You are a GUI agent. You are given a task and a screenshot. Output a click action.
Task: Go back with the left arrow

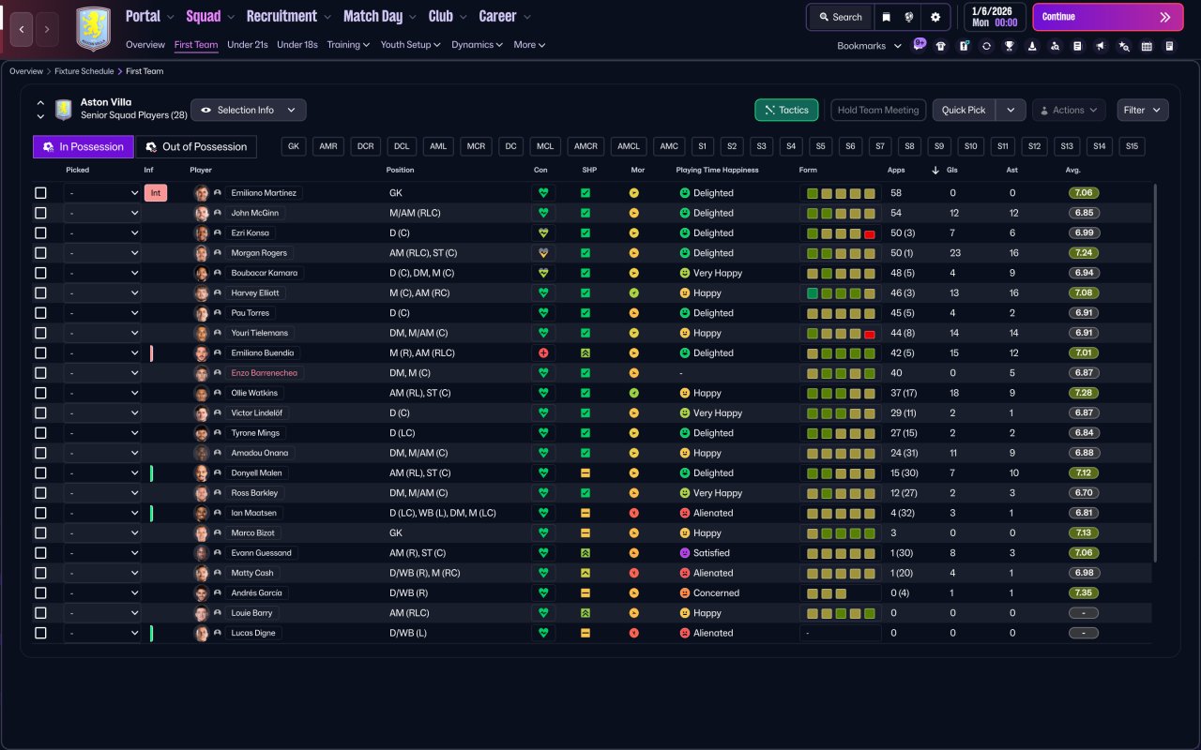(22, 29)
